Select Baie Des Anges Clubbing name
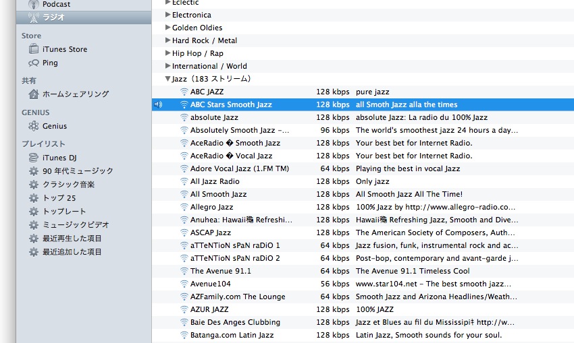The width and height of the screenshot is (574, 343). click(x=235, y=322)
